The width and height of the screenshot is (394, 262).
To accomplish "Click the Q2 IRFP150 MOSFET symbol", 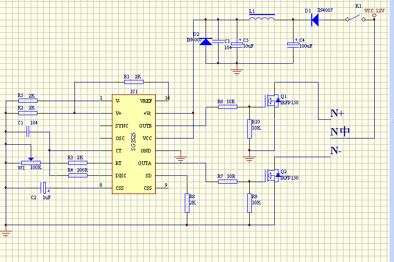I will pyautogui.click(x=272, y=175).
